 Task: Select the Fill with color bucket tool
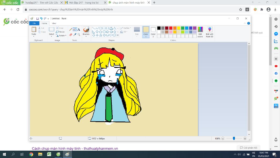pos(75,29)
